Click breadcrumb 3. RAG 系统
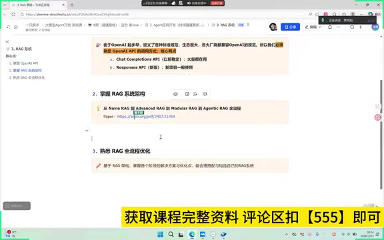 click(223, 25)
